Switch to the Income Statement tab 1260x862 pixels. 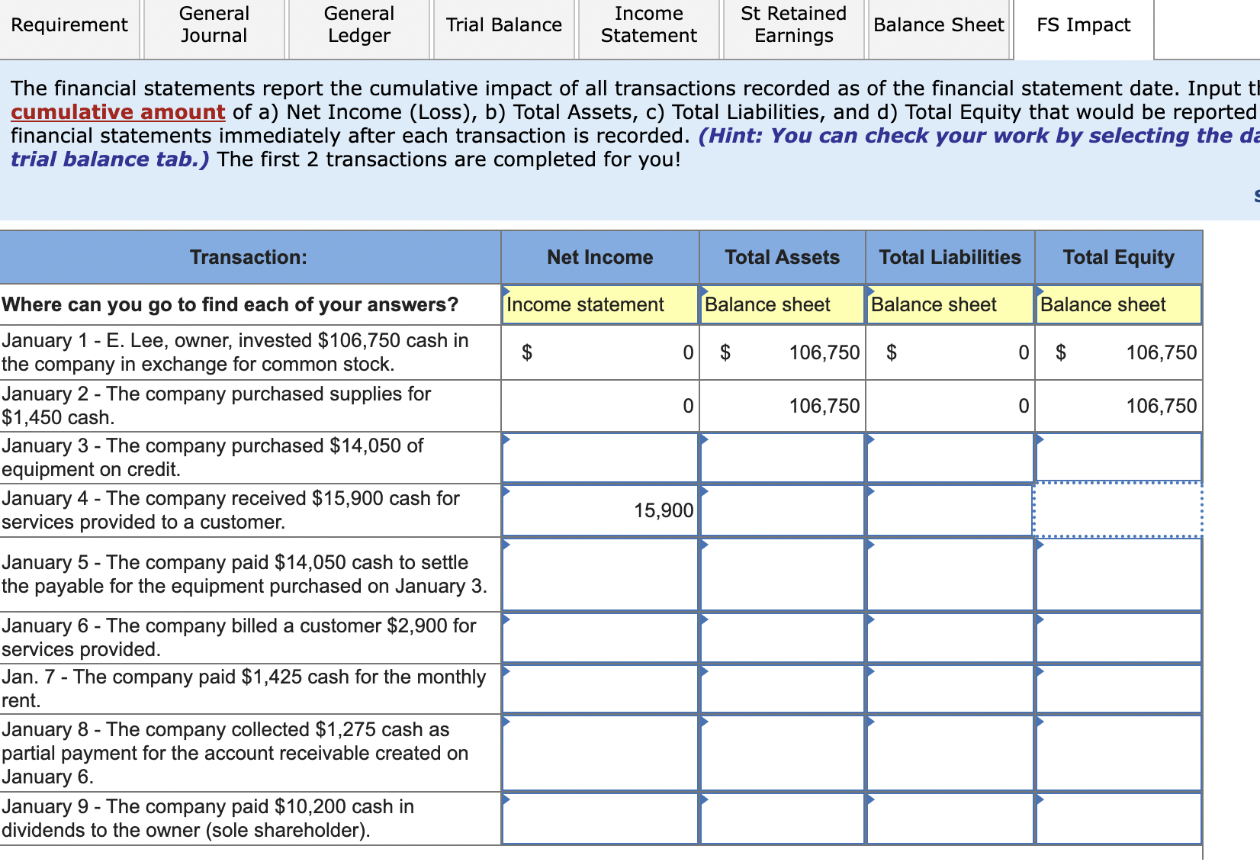tap(648, 25)
